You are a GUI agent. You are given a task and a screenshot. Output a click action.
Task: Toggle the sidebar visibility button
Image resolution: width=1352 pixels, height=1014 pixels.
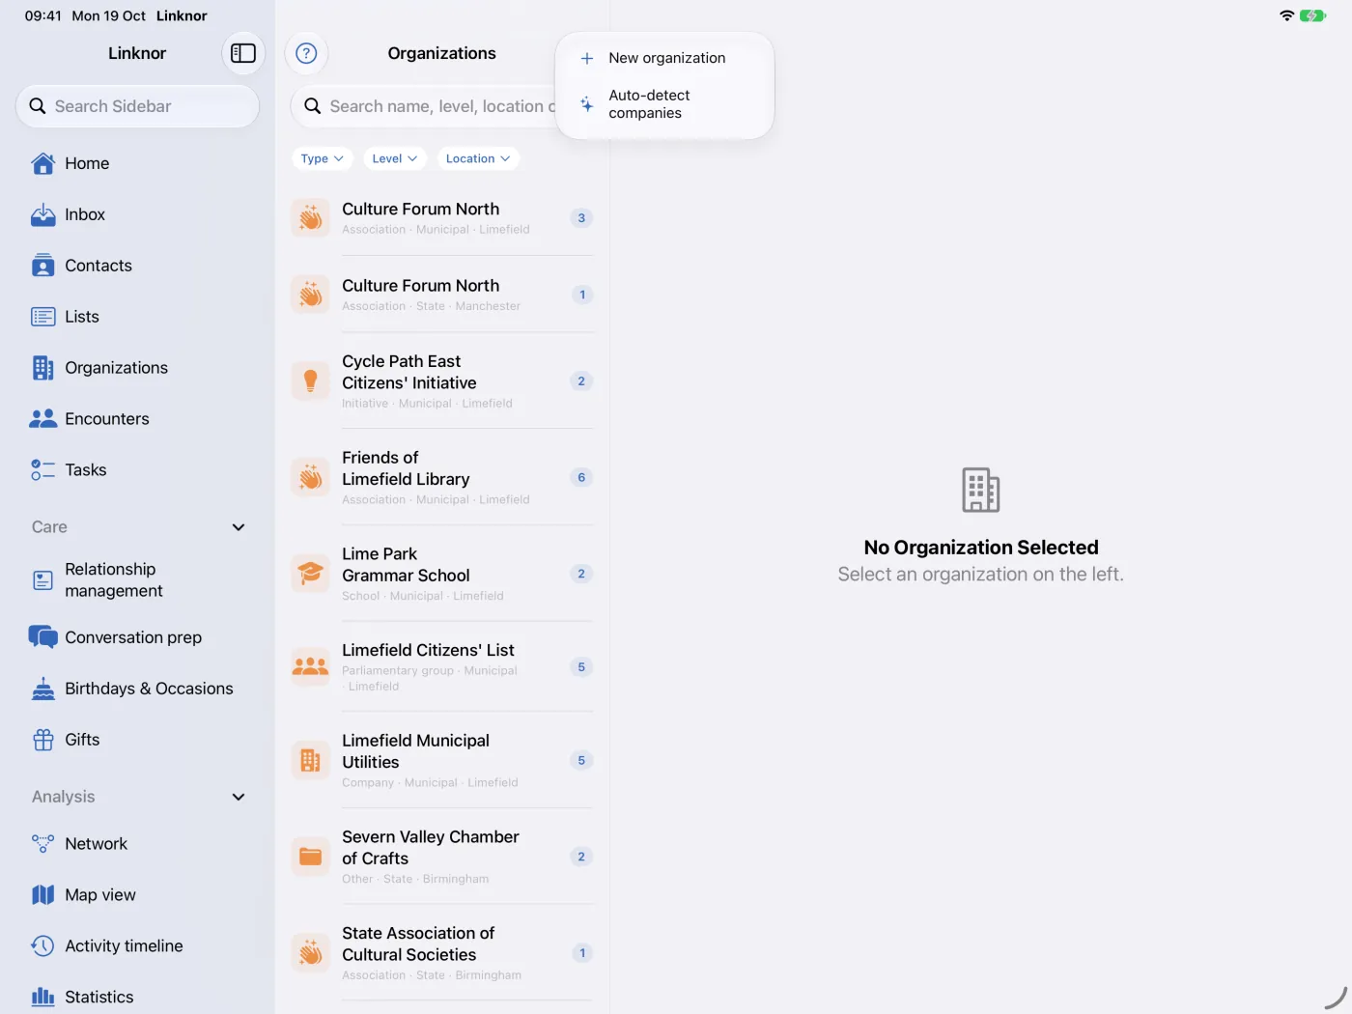243,53
